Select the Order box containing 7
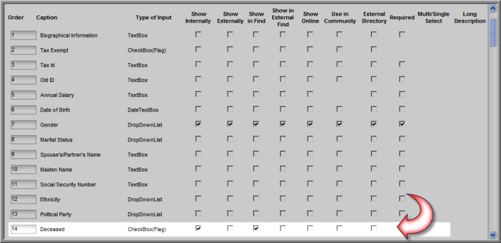 coord(23,125)
